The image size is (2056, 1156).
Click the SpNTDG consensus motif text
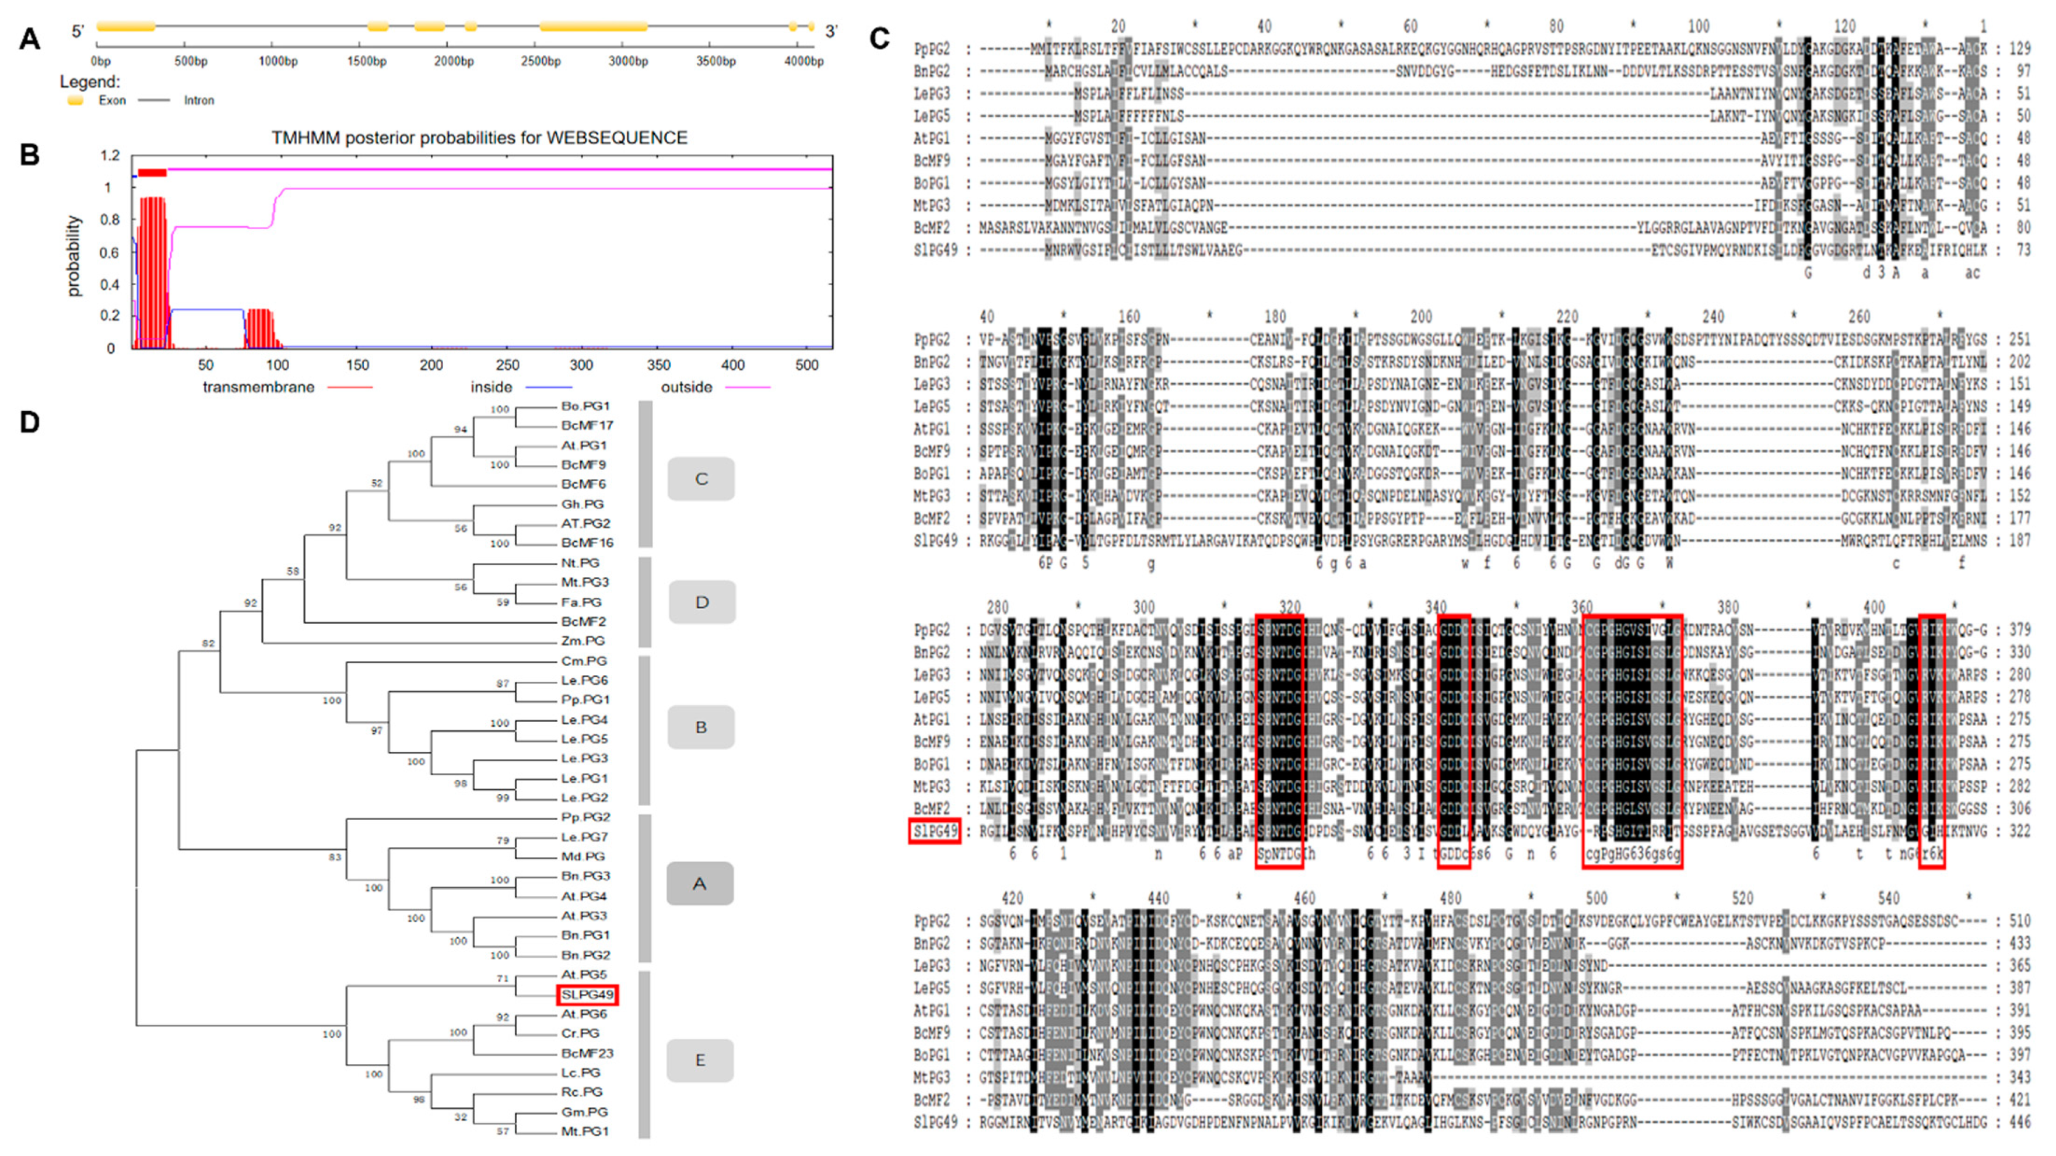click(1279, 854)
